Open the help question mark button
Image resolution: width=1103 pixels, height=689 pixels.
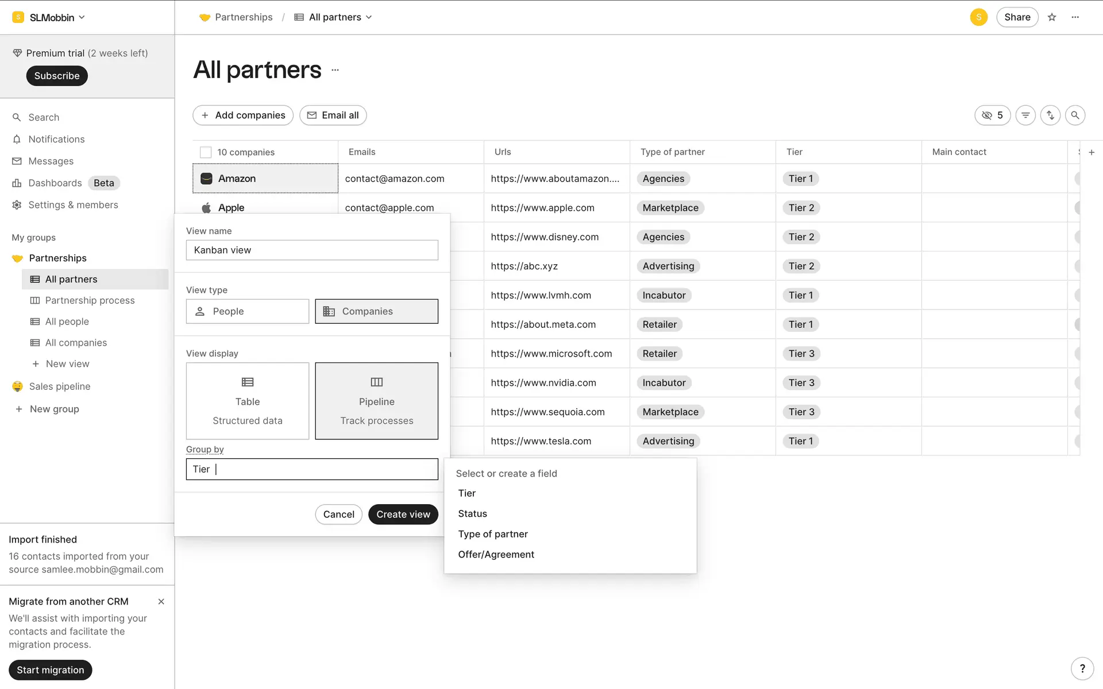[x=1082, y=668]
